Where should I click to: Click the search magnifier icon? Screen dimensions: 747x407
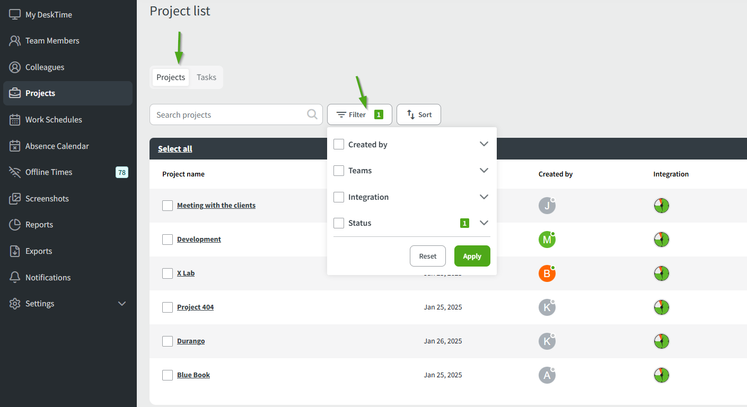tap(313, 114)
